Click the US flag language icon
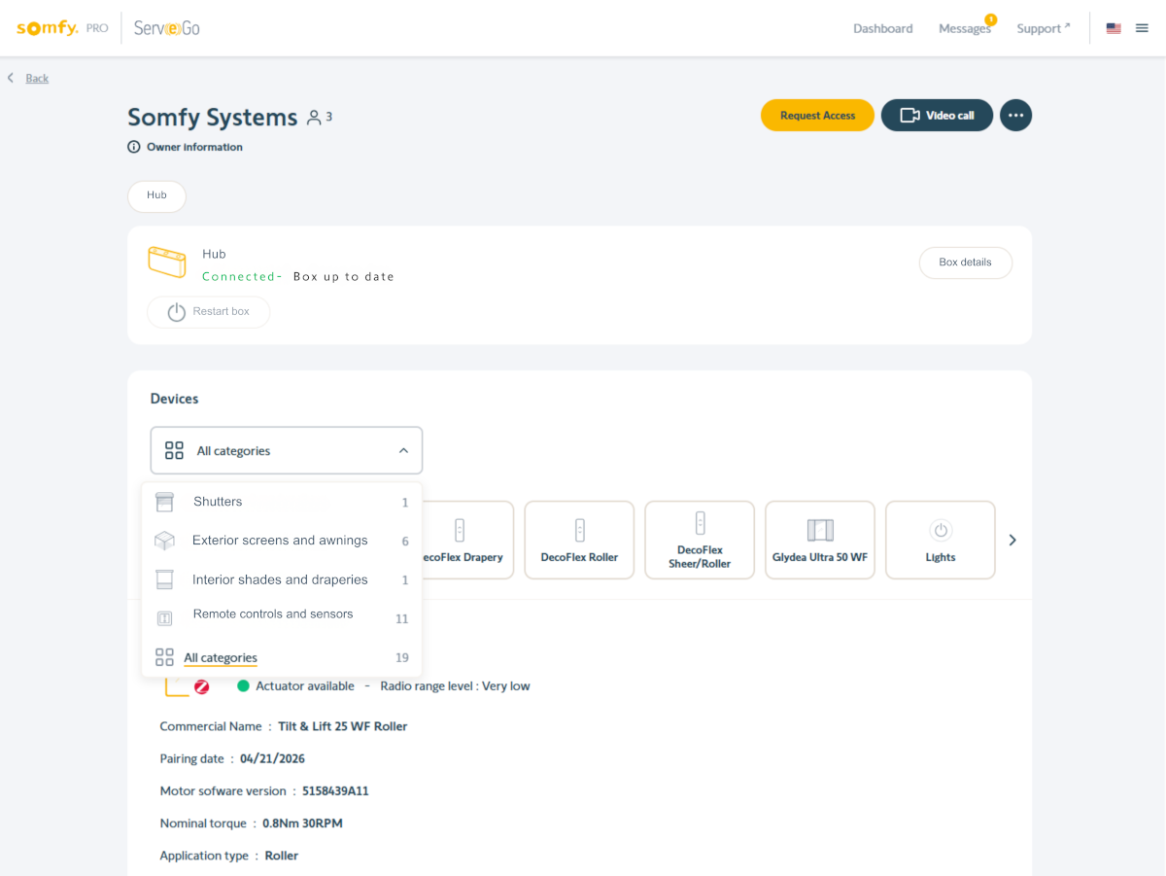 [1114, 28]
